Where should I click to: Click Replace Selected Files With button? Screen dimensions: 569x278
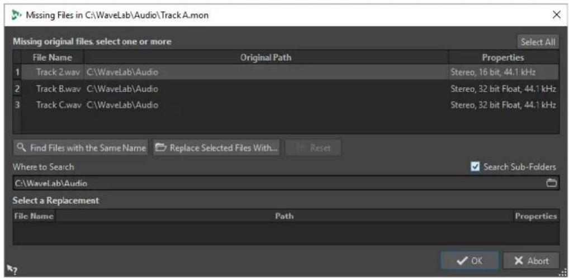coord(216,148)
